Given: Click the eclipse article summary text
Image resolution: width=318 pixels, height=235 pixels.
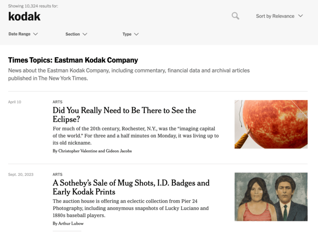Looking at the screenshot, I should pos(135,136).
